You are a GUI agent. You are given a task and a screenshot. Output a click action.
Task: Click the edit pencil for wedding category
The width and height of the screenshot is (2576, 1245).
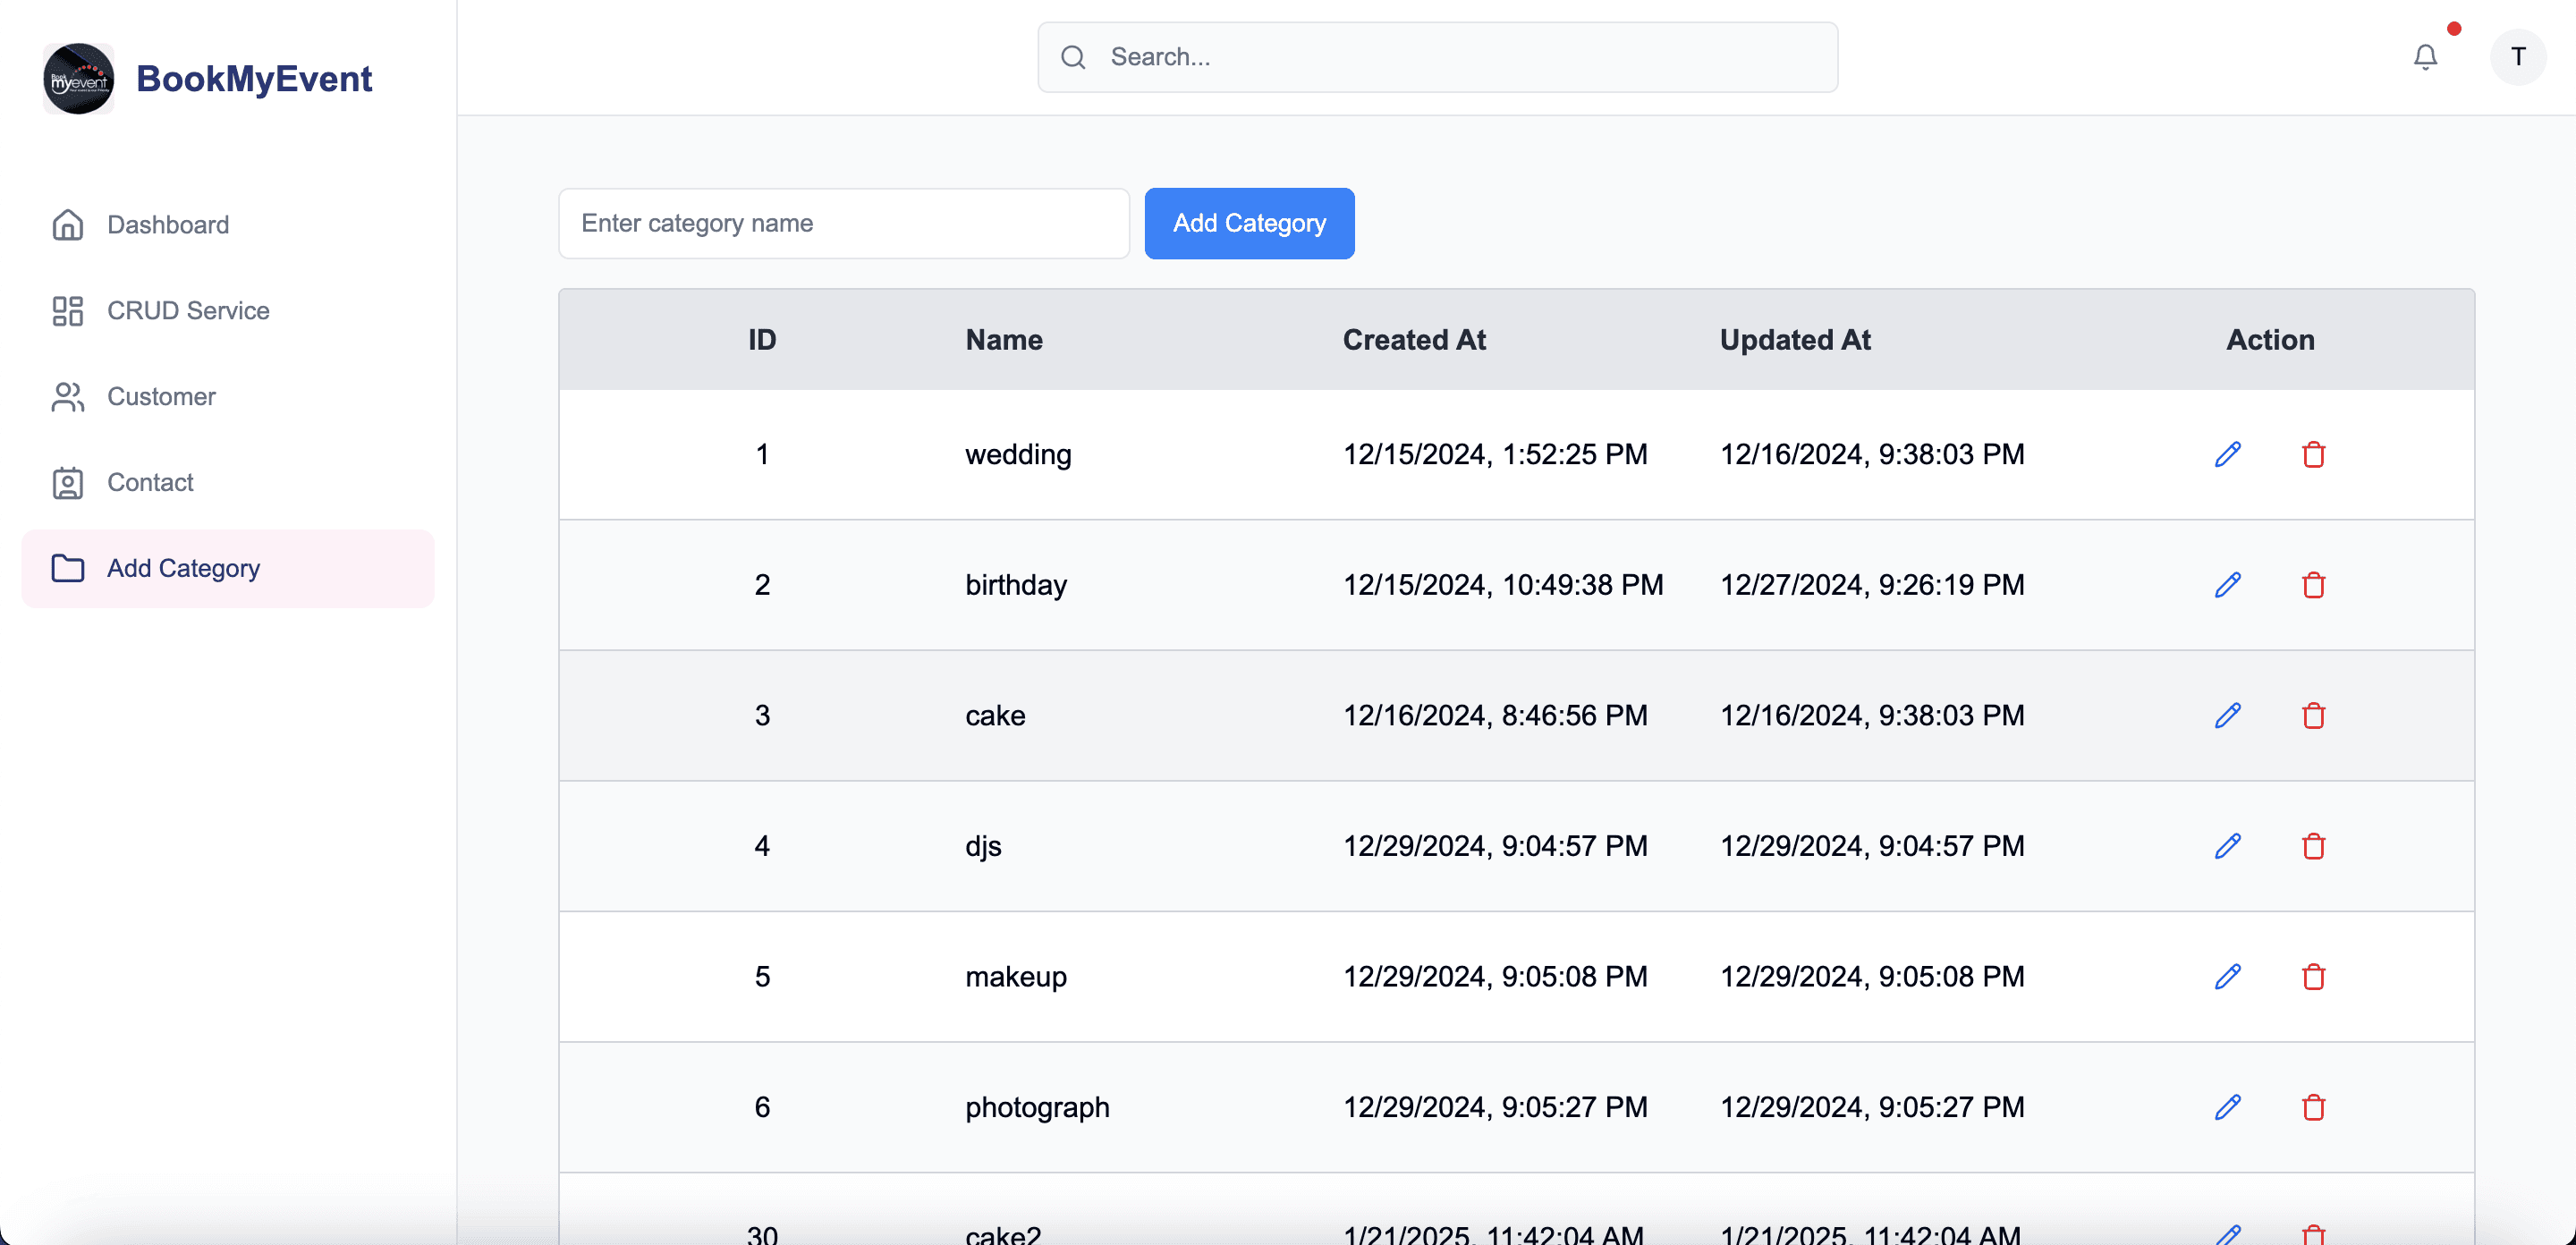pos(2227,454)
